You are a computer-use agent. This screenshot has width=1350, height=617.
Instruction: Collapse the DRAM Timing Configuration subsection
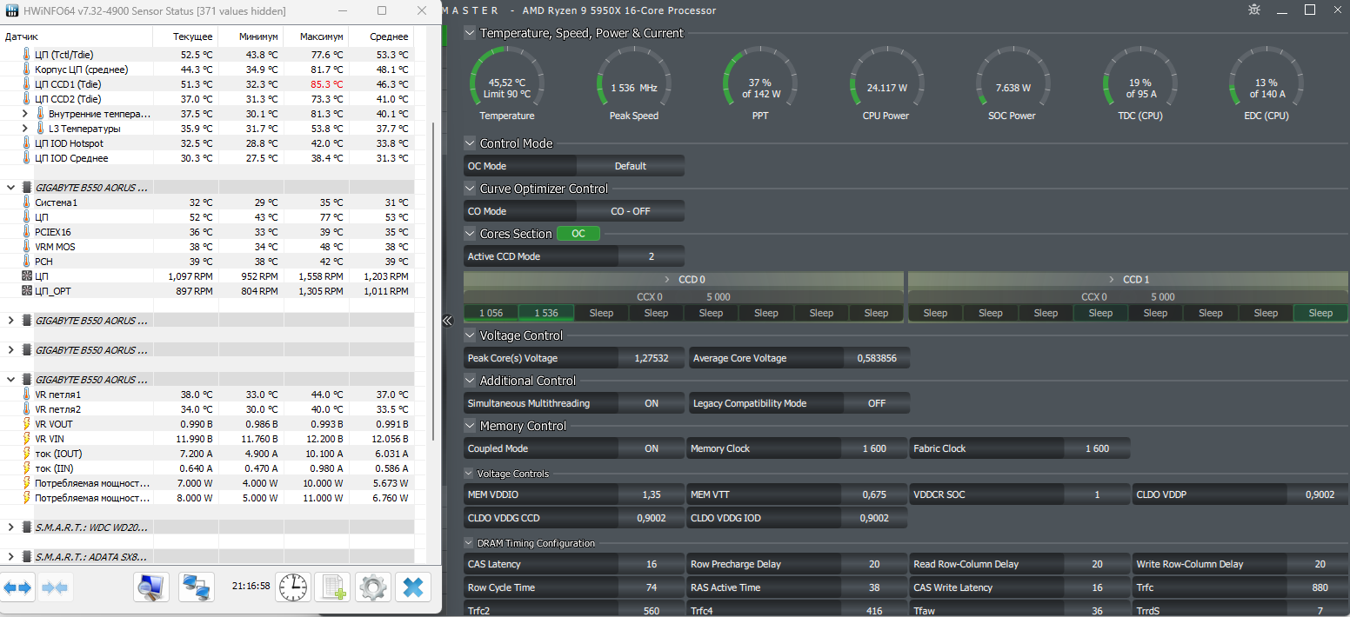click(x=469, y=543)
